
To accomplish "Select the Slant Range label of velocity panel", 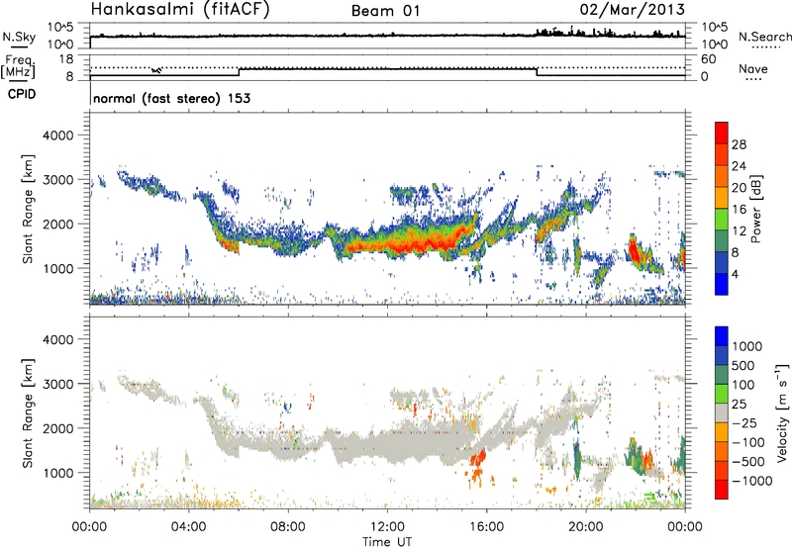I will tap(28, 413).
